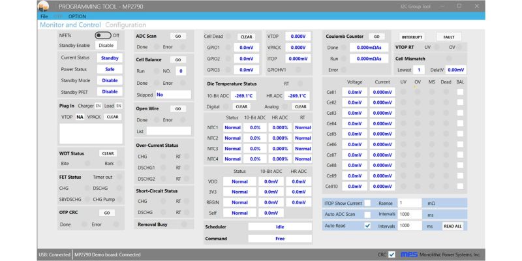Image resolution: width=522 pixels, height=261 pixels.
Task: Start ADC Scan with GO button
Action: (178, 37)
